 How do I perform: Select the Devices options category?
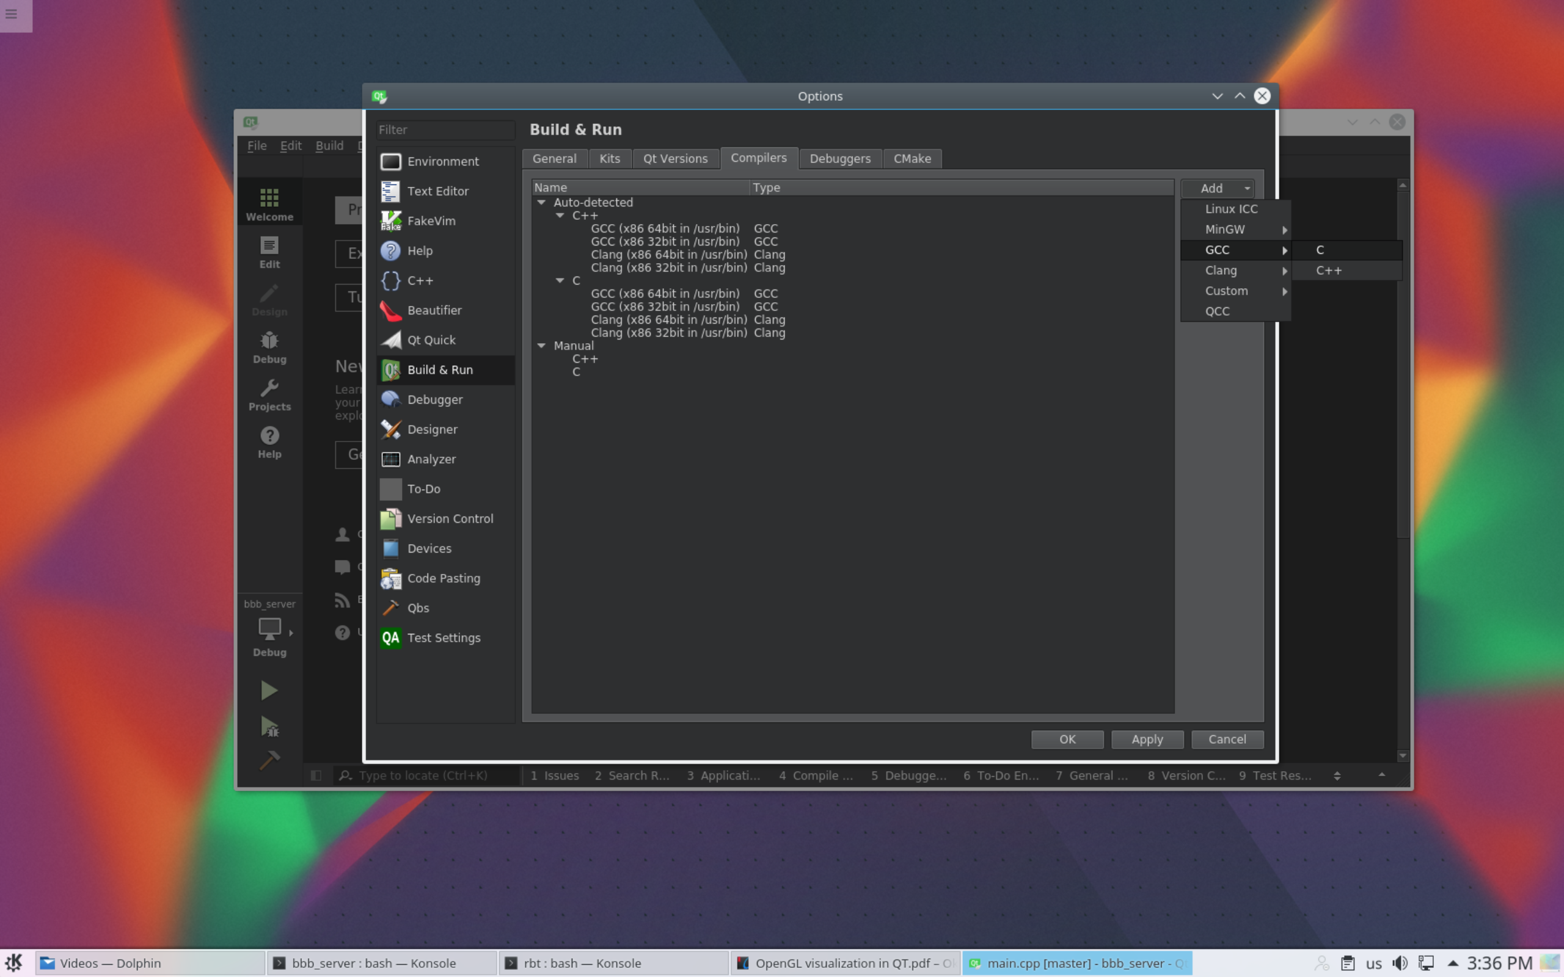[x=445, y=548]
